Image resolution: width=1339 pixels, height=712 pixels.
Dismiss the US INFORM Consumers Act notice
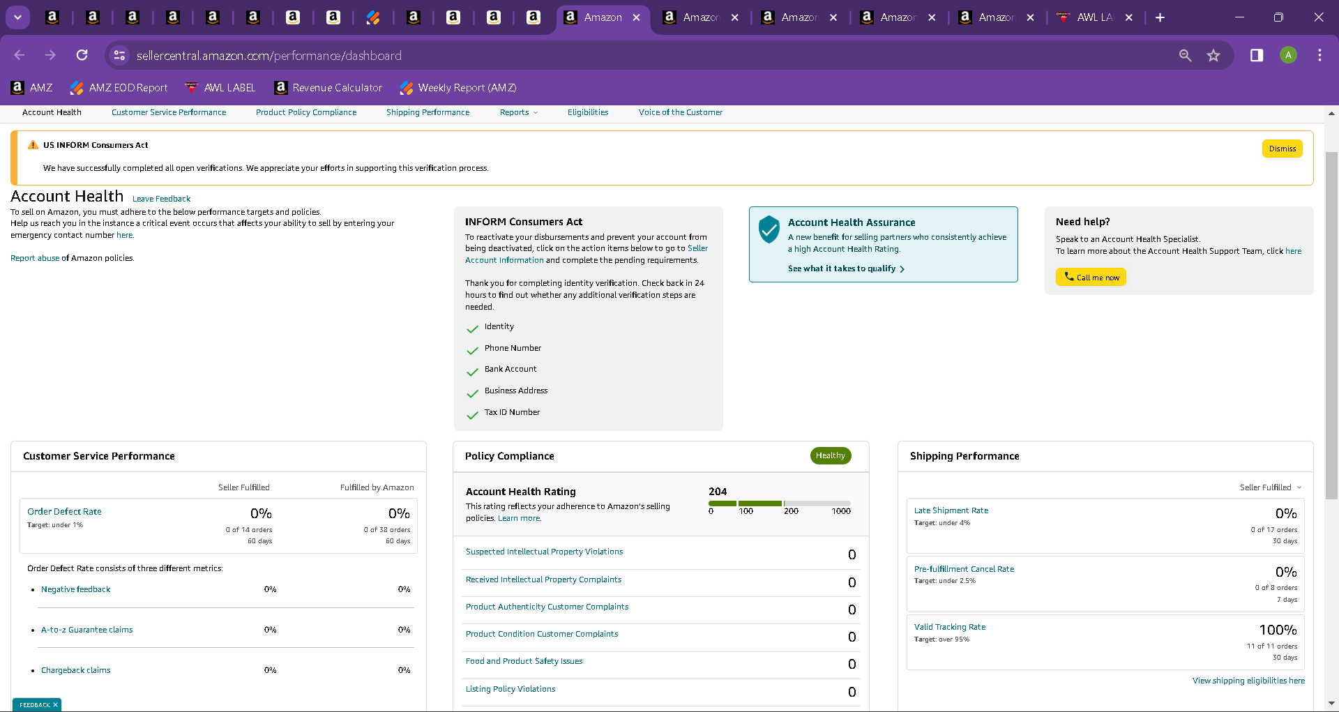(x=1282, y=149)
